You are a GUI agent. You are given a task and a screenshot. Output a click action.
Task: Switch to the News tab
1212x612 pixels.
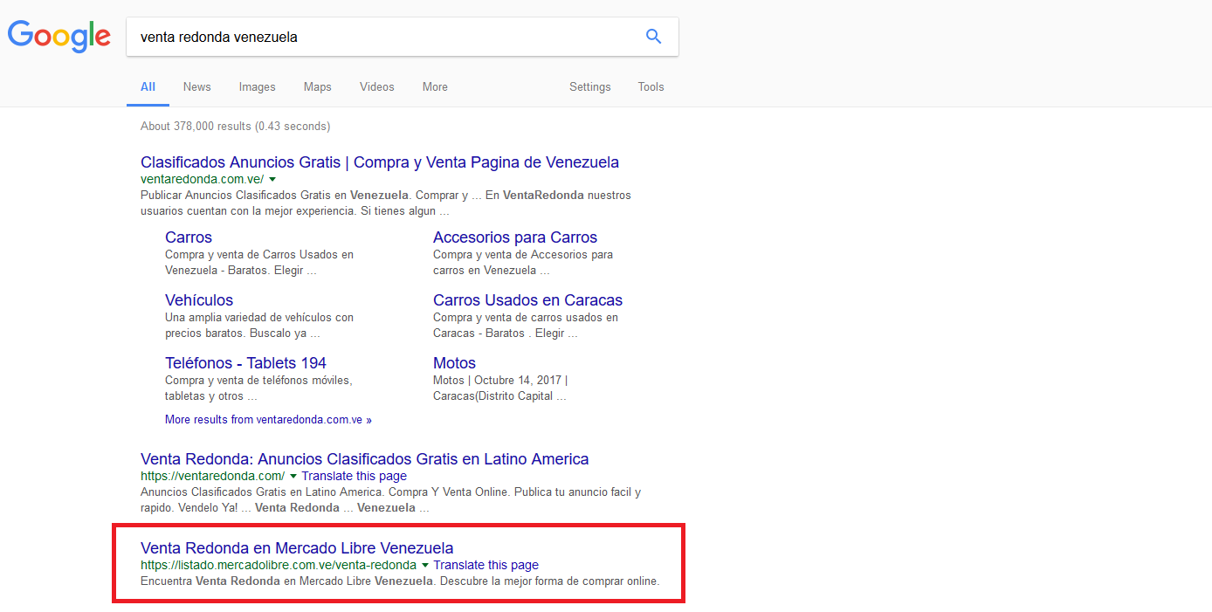[x=197, y=87]
